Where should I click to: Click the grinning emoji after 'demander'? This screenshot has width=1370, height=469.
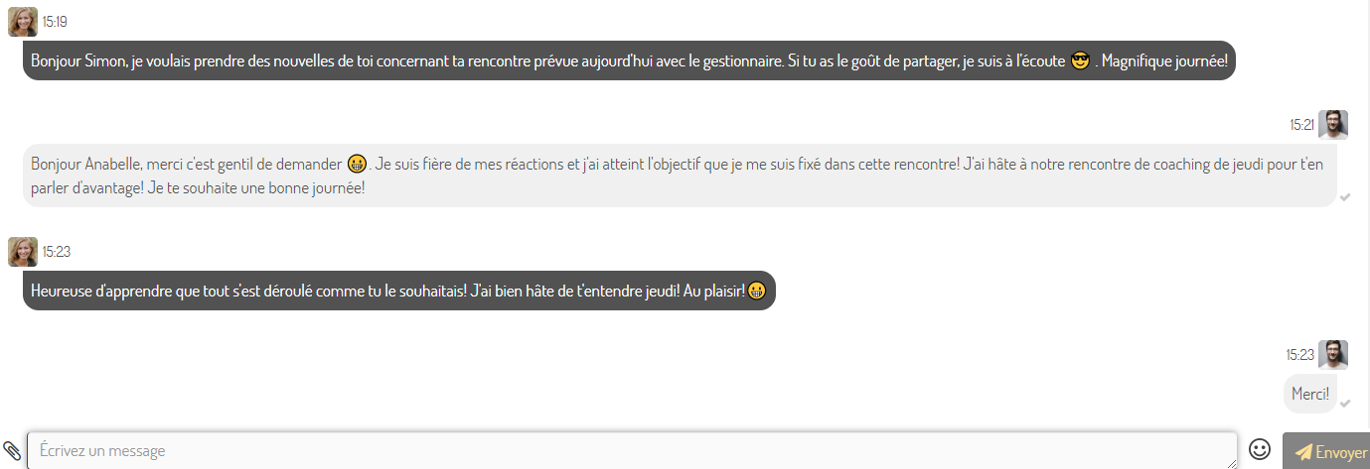click(358, 164)
